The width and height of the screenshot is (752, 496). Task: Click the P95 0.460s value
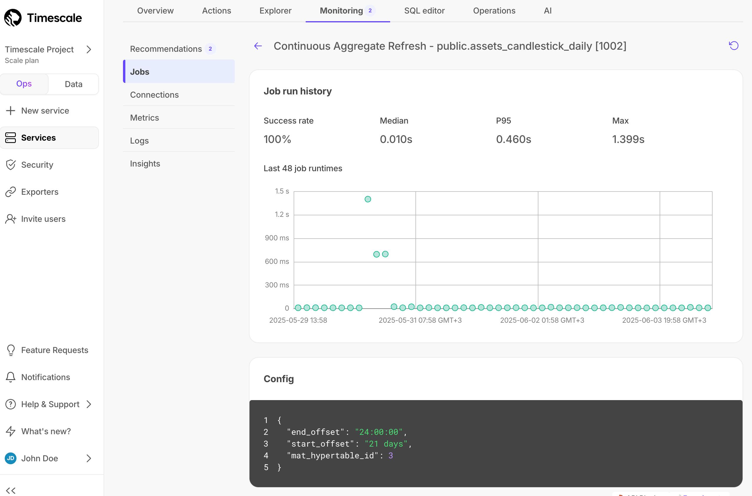pos(513,139)
